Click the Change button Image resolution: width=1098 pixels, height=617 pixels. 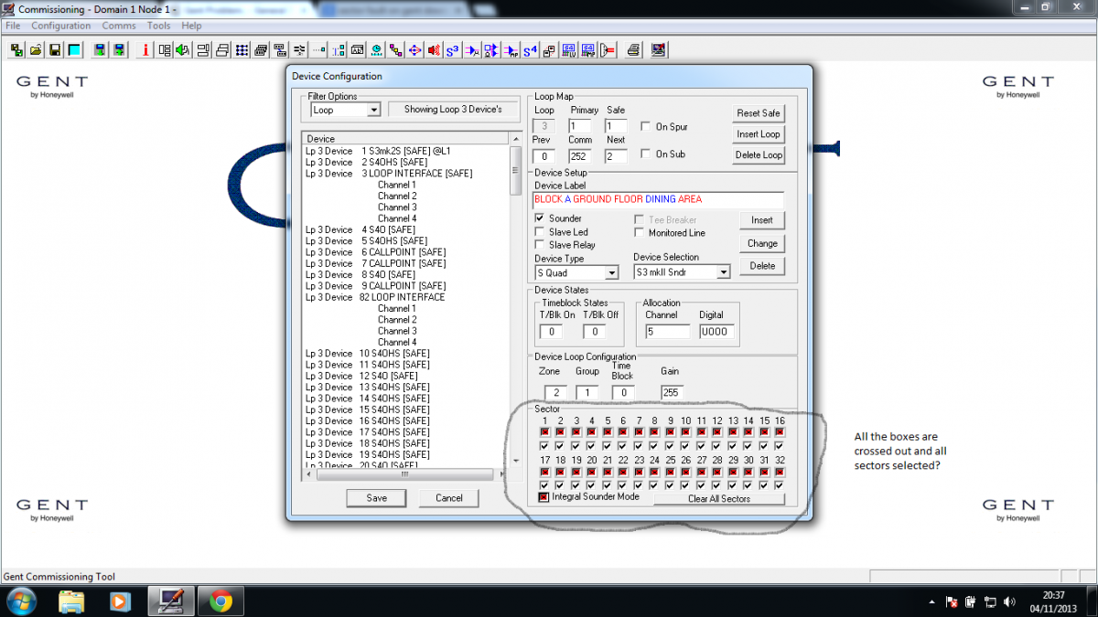tap(762, 243)
